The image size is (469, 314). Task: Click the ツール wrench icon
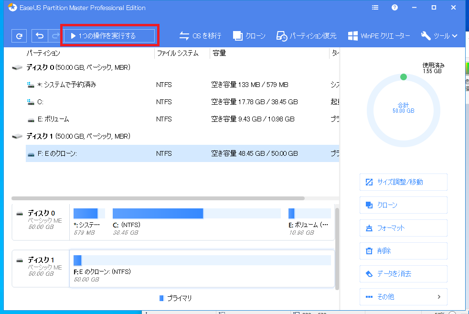click(426, 35)
